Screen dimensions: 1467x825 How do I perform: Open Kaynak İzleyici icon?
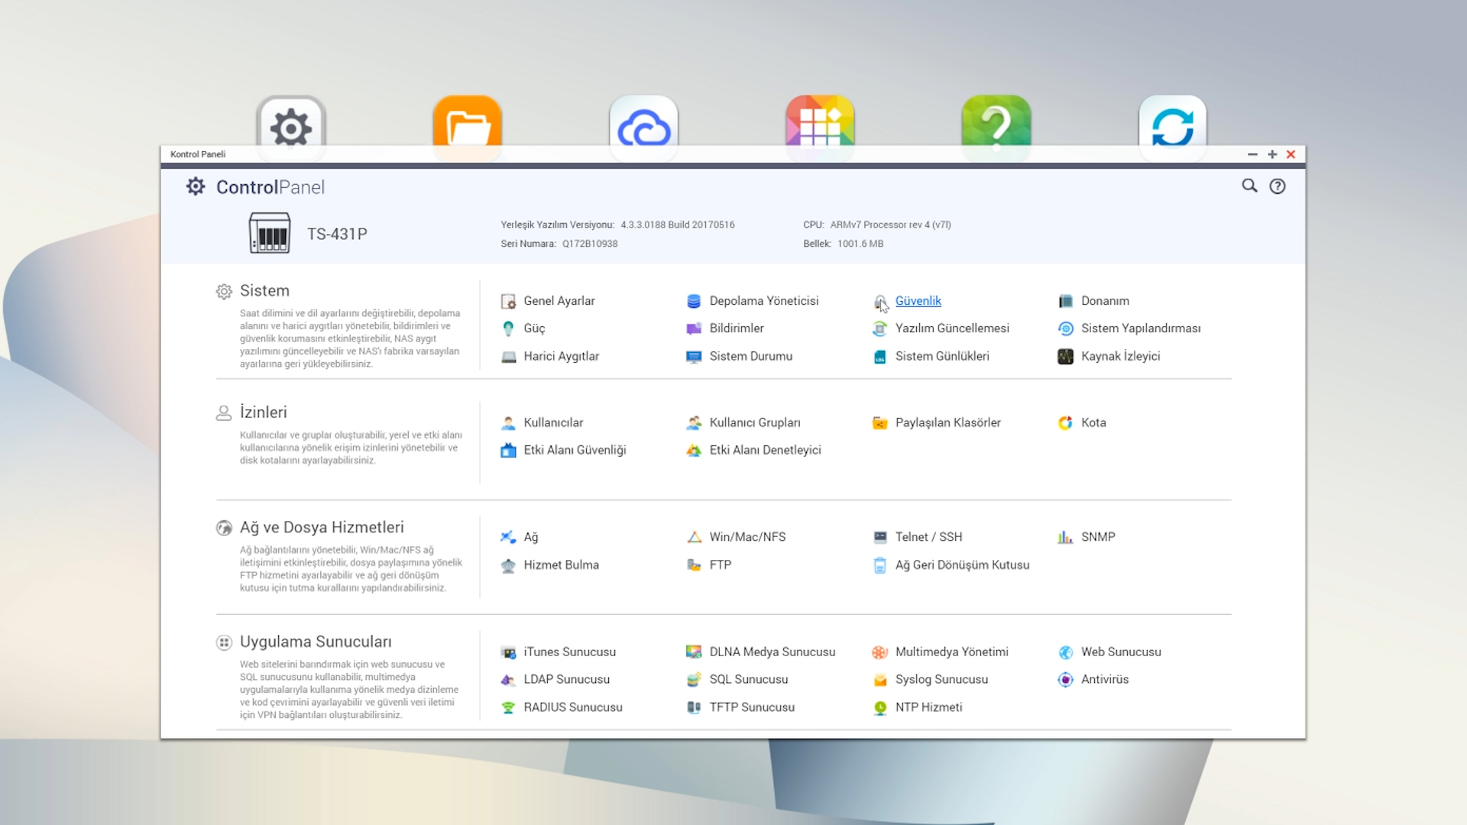point(1065,357)
